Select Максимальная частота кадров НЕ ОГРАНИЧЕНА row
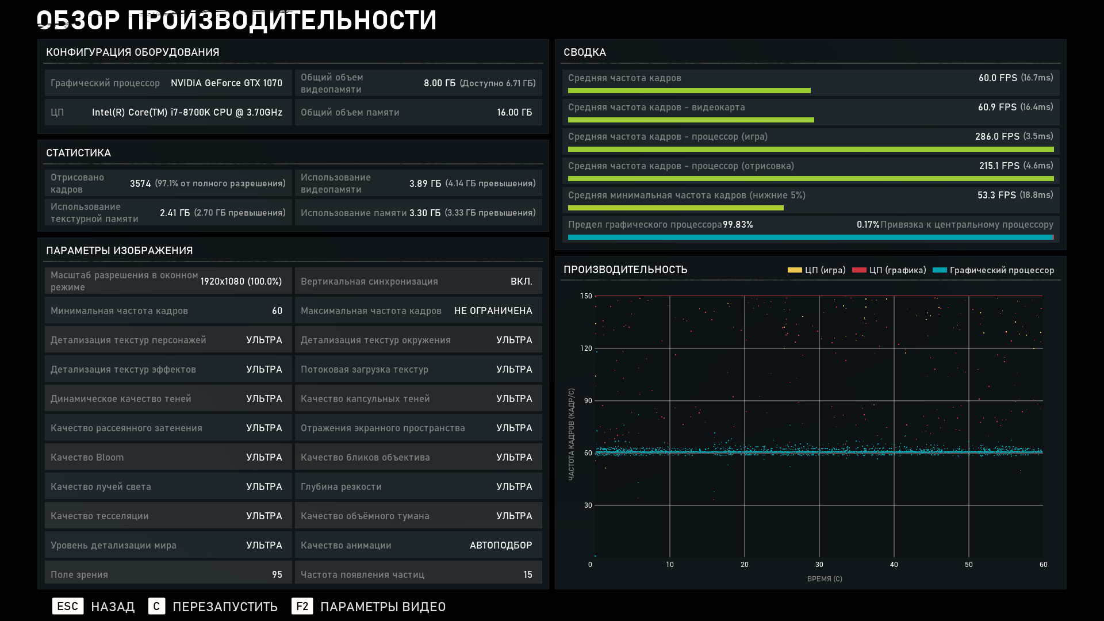This screenshot has width=1104, height=621. [x=418, y=310]
